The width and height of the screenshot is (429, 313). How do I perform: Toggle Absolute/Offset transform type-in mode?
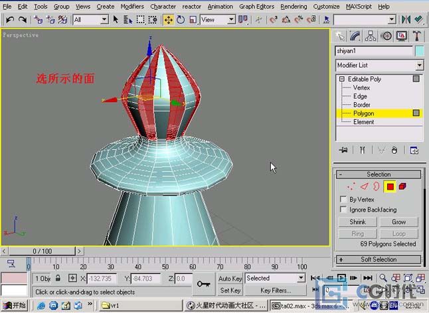coord(72,279)
